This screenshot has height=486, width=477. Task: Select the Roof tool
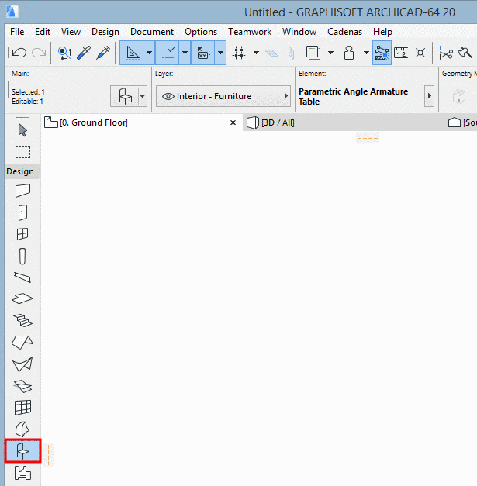click(x=22, y=342)
